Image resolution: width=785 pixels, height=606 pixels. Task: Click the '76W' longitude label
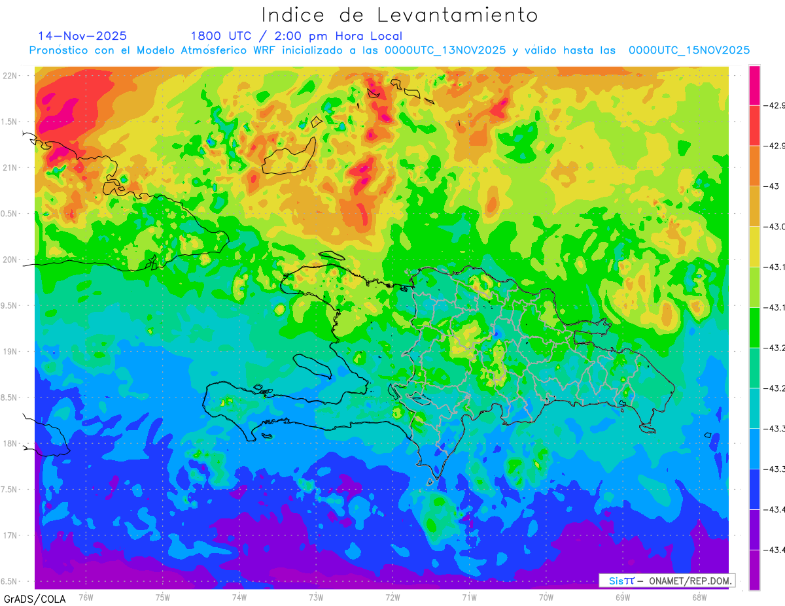click(86, 596)
